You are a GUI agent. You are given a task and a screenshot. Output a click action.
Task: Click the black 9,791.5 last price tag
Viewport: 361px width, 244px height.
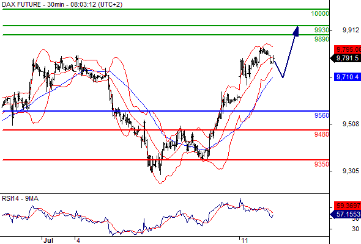pos(346,58)
